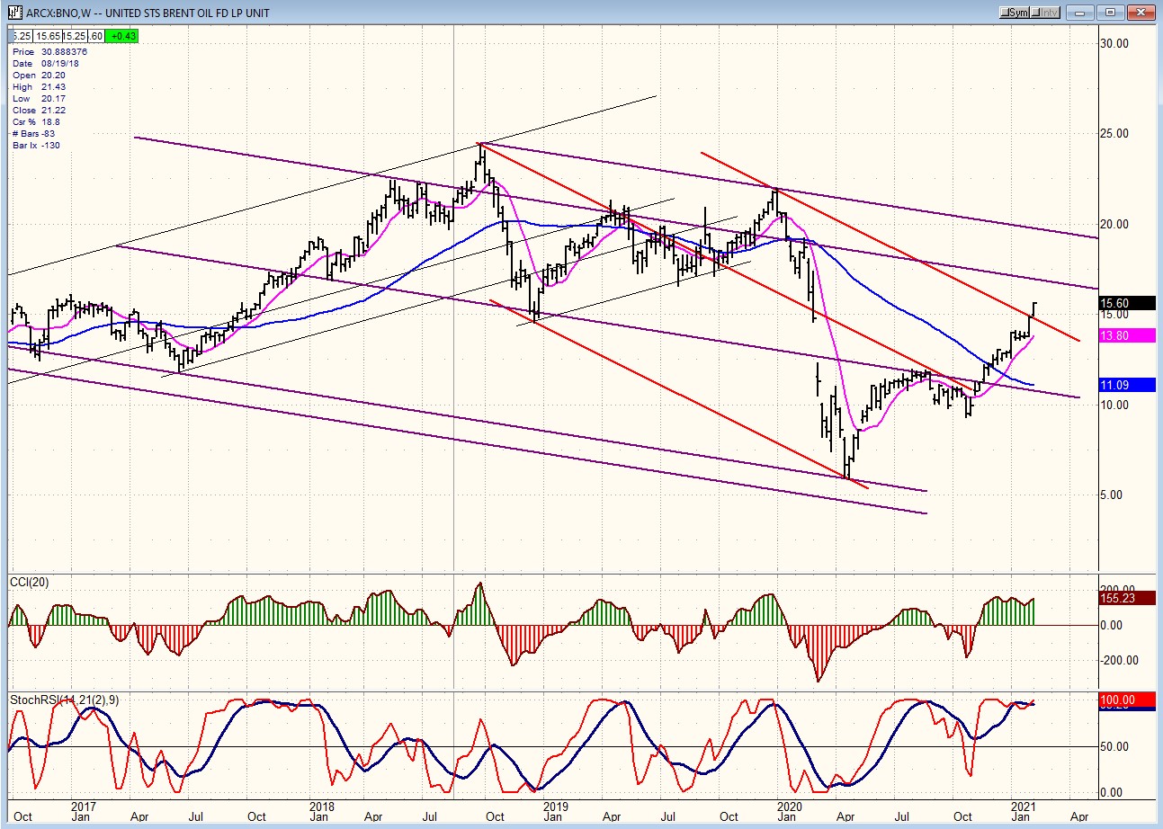Select the 15.65 quote field
Screen dimensions: 1163x829
(46, 35)
